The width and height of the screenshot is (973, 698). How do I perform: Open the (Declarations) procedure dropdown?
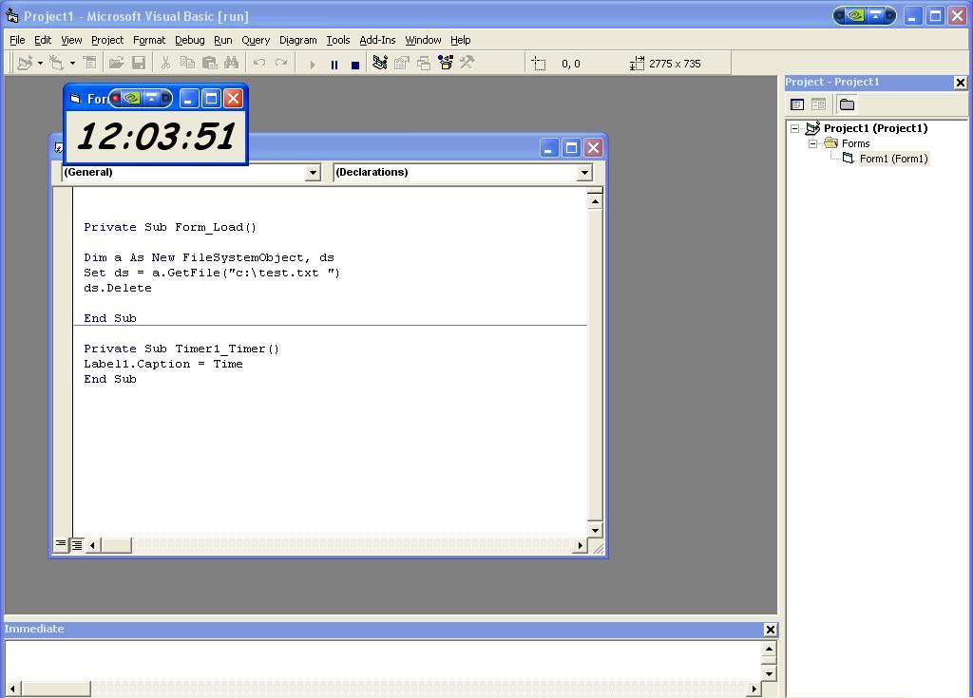tap(584, 173)
